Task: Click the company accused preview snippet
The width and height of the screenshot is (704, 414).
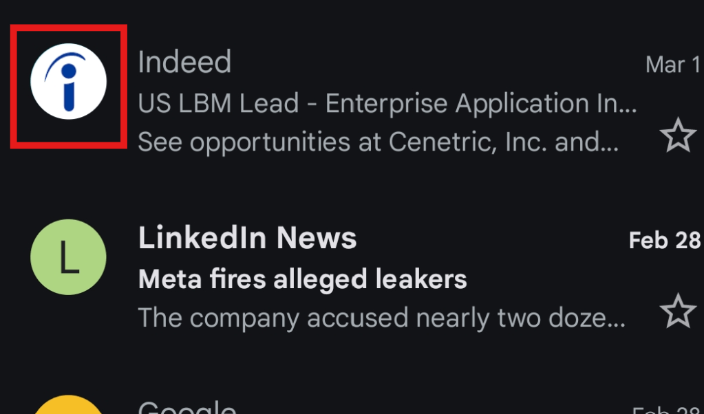Action: pos(381,318)
